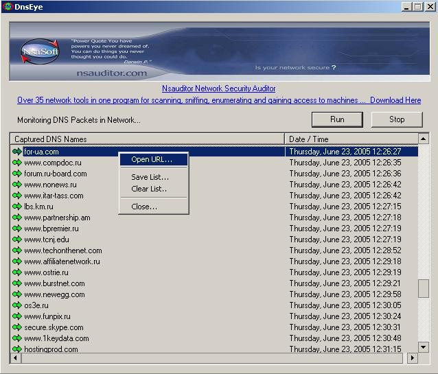Viewport: 438px width, 374px height.
Task: Select the www.nonews.ru entry
Action: pyautogui.click(x=50, y=185)
